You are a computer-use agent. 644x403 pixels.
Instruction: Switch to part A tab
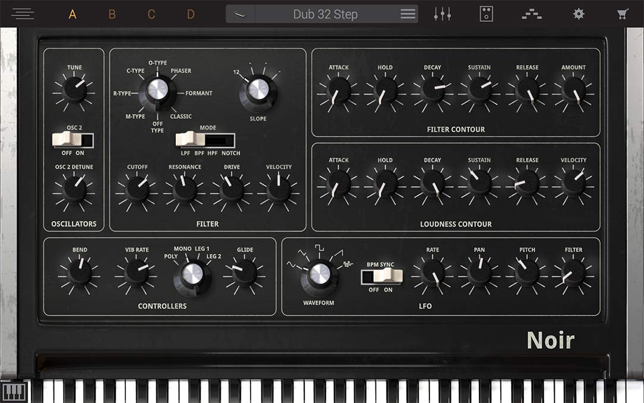pos(72,14)
